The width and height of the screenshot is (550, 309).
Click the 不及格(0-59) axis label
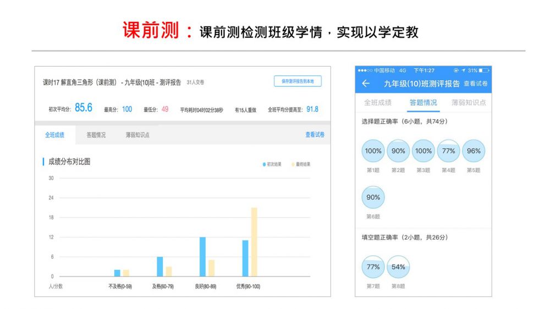coord(120,286)
